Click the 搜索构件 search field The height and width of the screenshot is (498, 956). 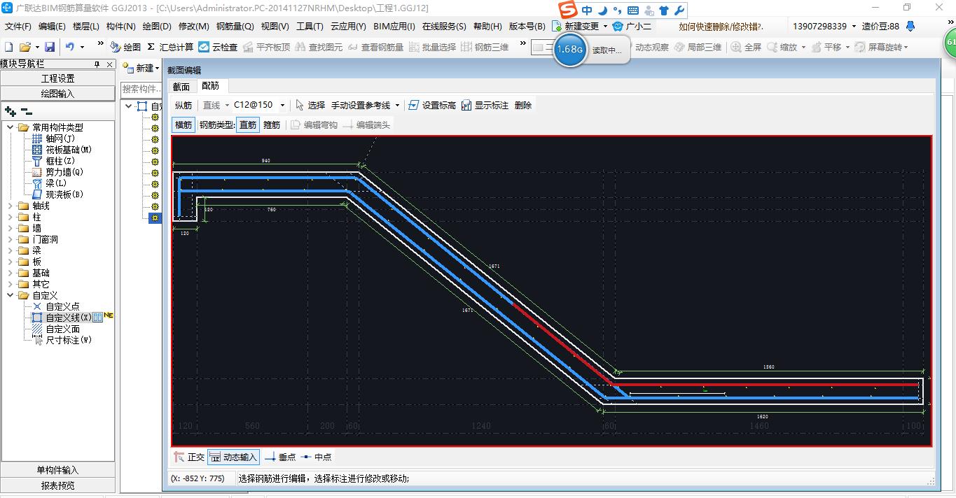click(140, 89)
